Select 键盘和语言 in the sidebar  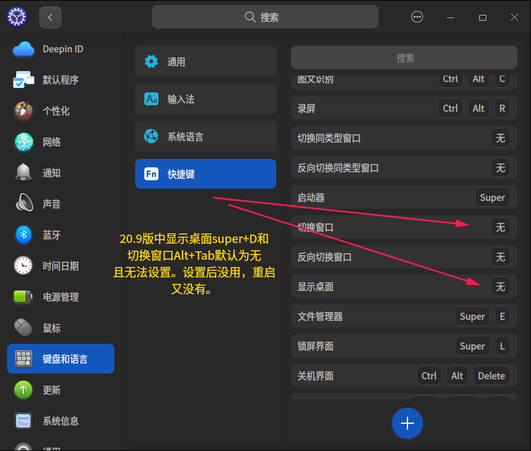point(61,359)
